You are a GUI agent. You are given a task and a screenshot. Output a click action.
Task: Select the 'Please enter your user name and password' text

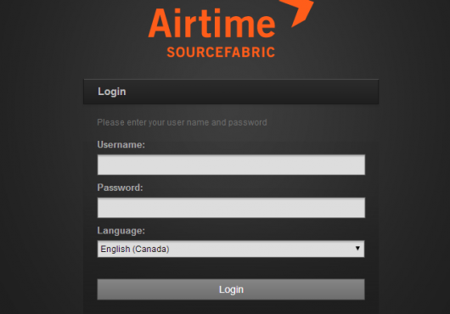(182, 122)
